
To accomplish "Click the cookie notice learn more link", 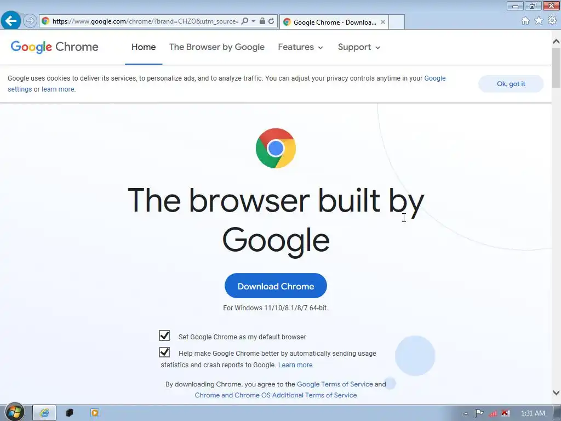I will coord(58,89).
